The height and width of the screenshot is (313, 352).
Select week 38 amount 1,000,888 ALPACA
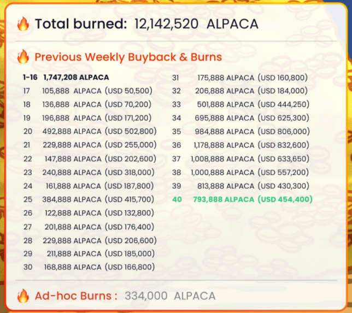222,173
